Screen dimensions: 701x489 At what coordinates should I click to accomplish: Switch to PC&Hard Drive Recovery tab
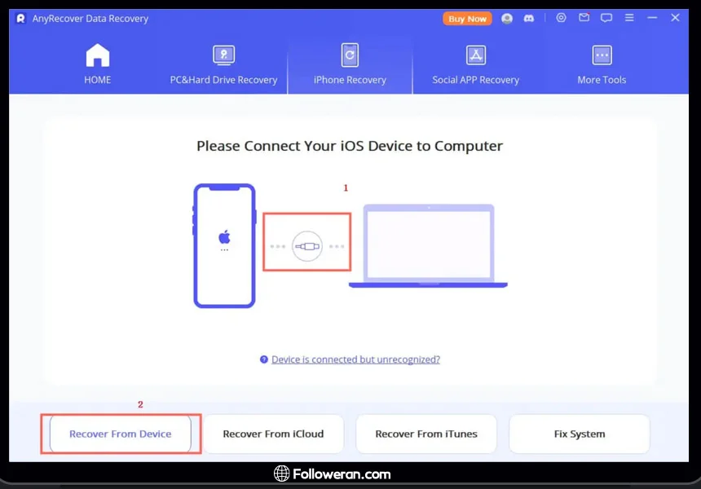[x=223, y=65]
